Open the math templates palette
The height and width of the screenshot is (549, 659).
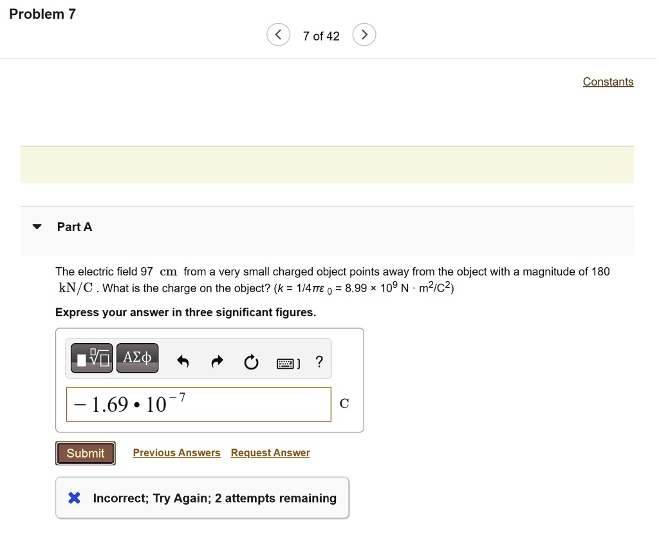pos(91,358)
